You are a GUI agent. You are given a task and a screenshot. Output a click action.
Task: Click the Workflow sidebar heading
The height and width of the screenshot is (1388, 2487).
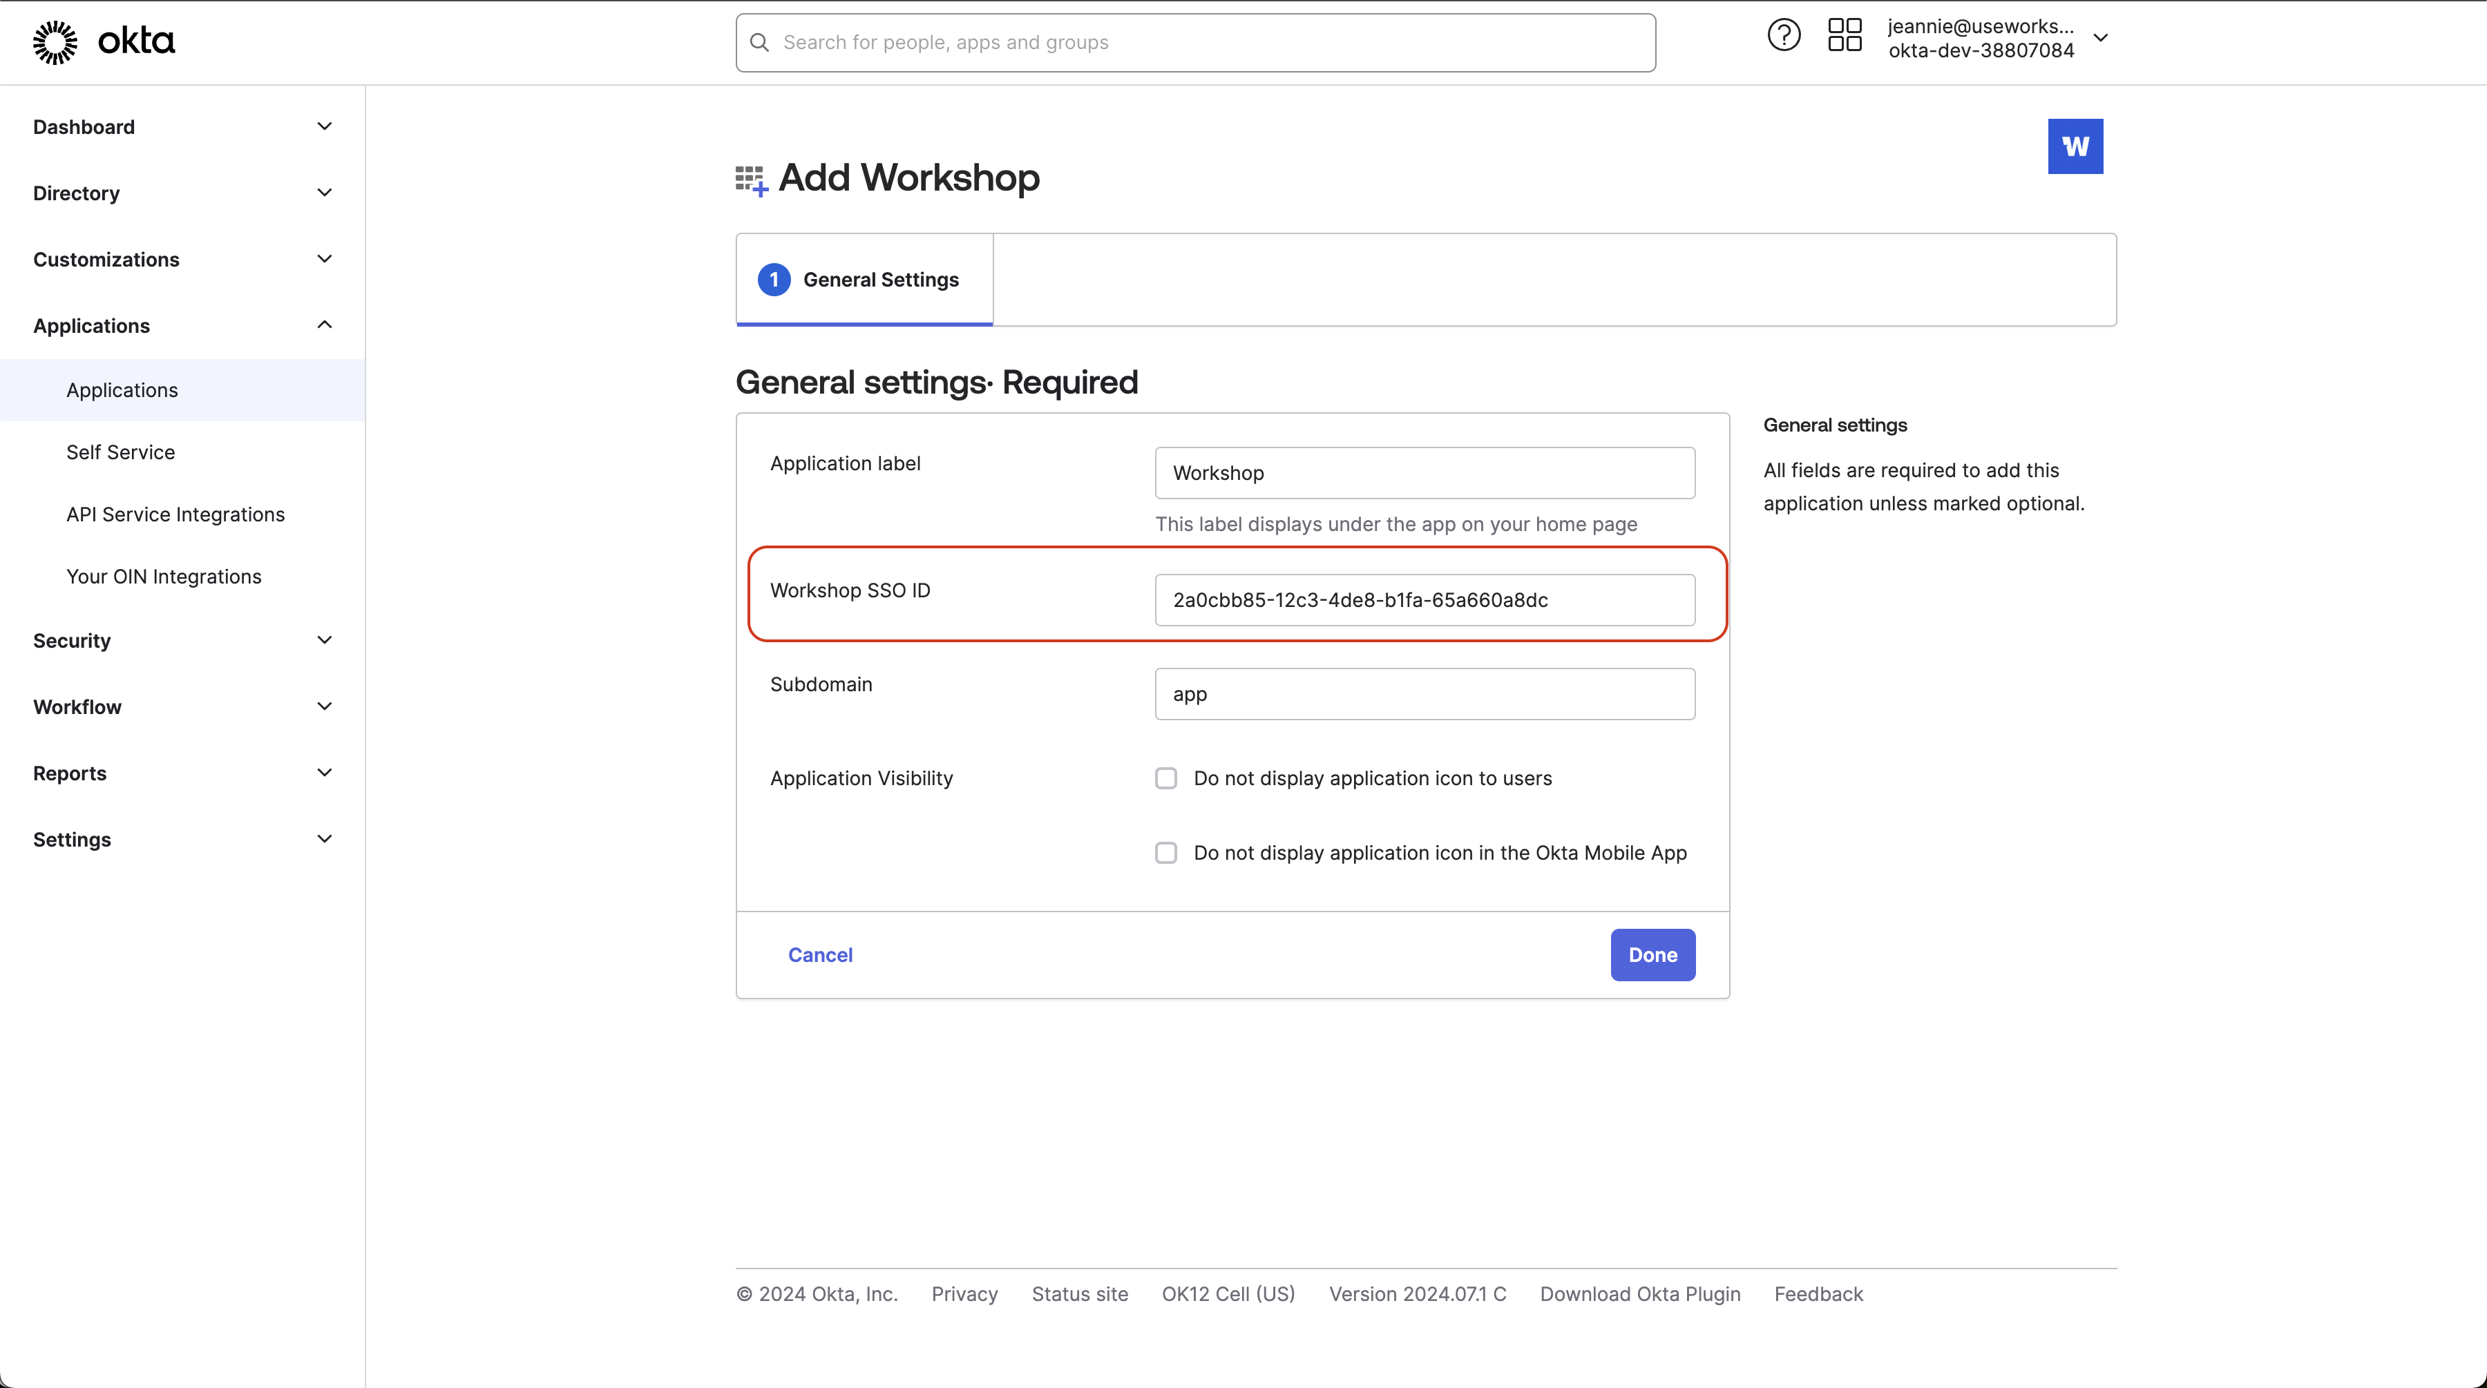77,706
